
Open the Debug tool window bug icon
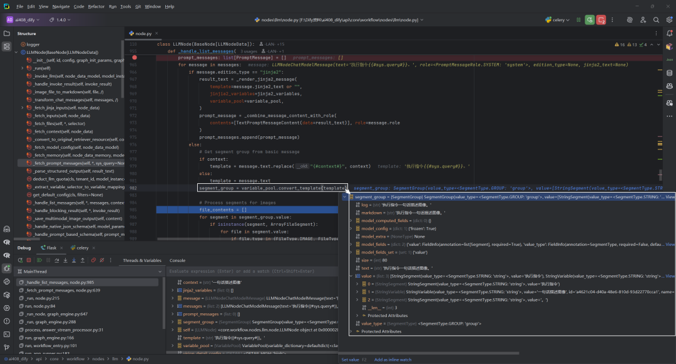(7, 268)
